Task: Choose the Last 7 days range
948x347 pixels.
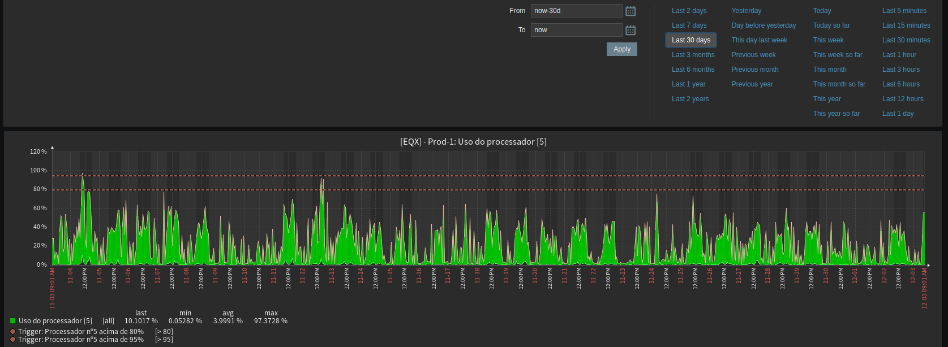Action: (689, 25)
